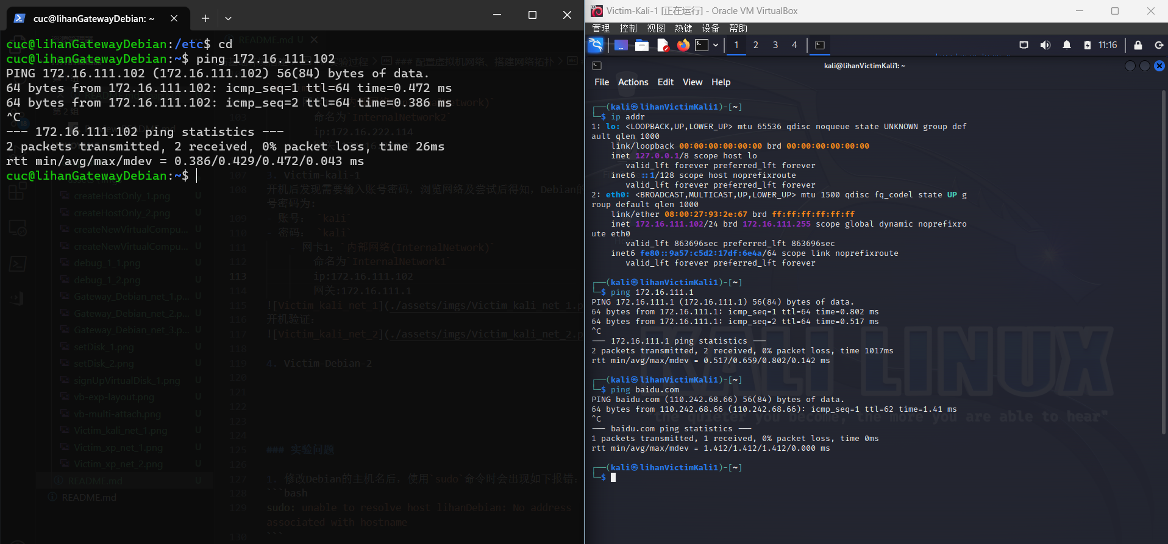Open a new tab in Windows Terminal
The image size is (1168, 544).
coord(205,18)
